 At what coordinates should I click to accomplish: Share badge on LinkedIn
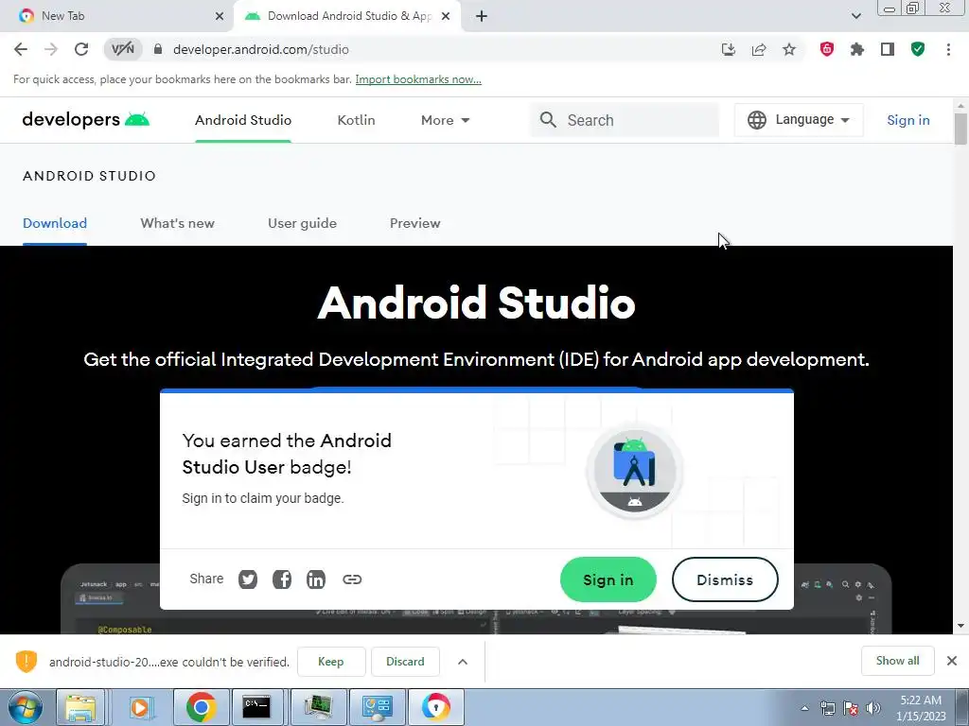point(316,579)
